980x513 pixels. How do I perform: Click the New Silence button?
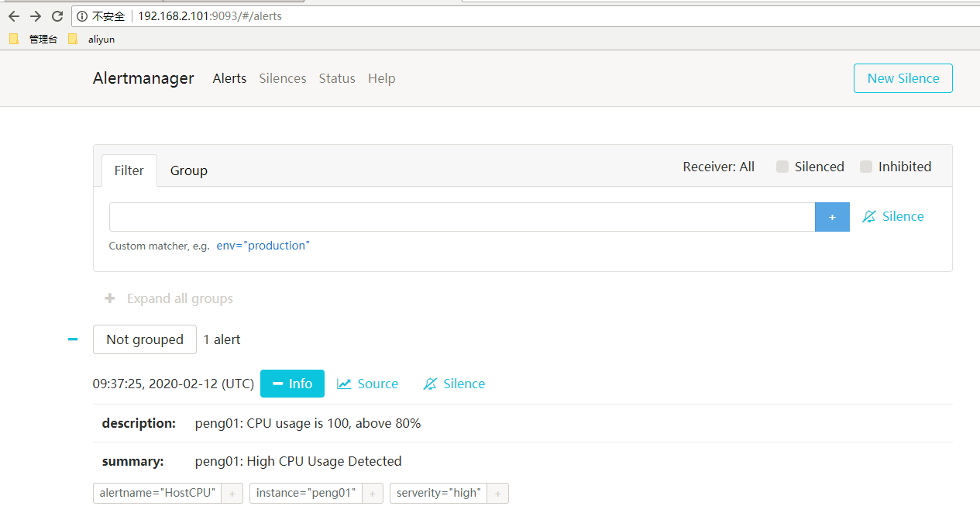click(903, 78)
